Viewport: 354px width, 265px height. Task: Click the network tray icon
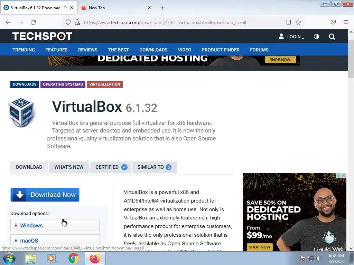(311, 258)
